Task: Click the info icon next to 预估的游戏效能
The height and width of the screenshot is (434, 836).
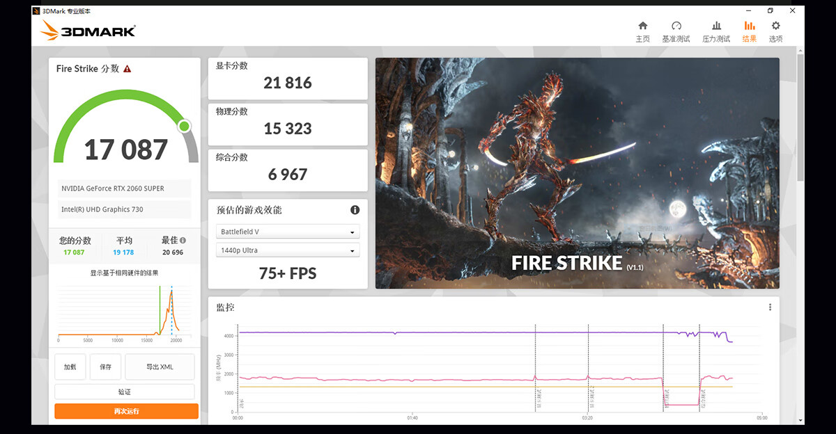Action: click(355, 209)
